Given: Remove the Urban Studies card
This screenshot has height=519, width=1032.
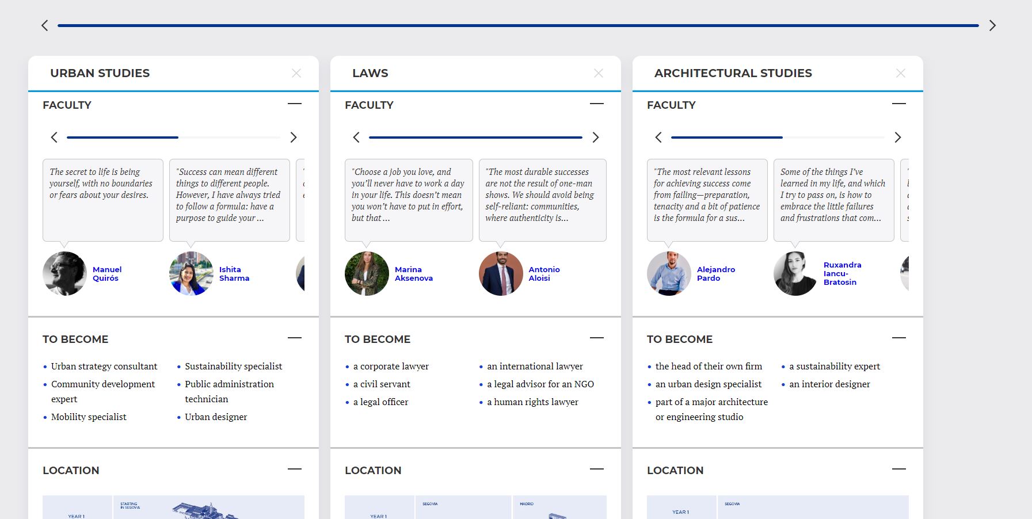Looking at the screenshot, I should tap(296, 73).
